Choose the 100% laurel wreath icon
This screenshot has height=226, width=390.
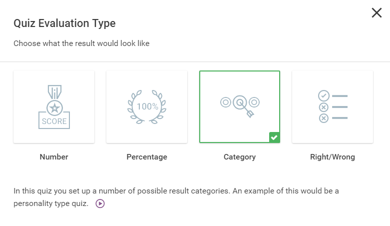click(147, 106)
